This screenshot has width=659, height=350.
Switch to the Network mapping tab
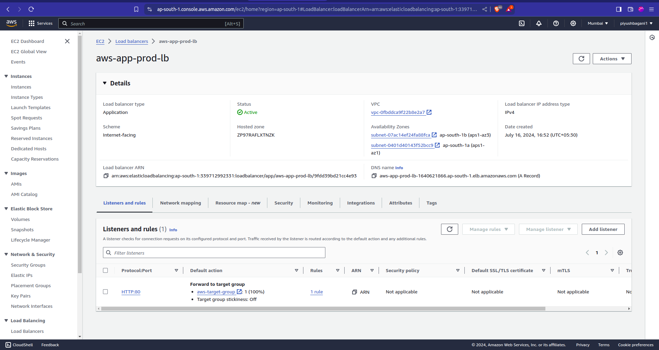pyautogui.click(x=181, y=203)
